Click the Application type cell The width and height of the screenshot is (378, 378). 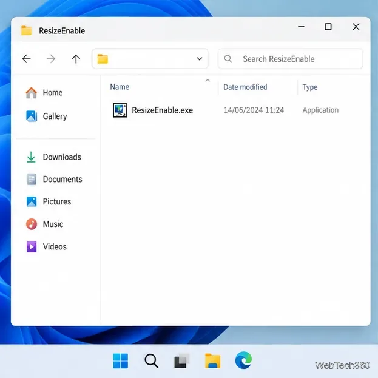[x=320, y=110]
